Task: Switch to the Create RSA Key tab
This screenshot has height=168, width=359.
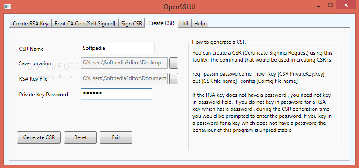Action: pyautogui.click(x=30, y=24)
